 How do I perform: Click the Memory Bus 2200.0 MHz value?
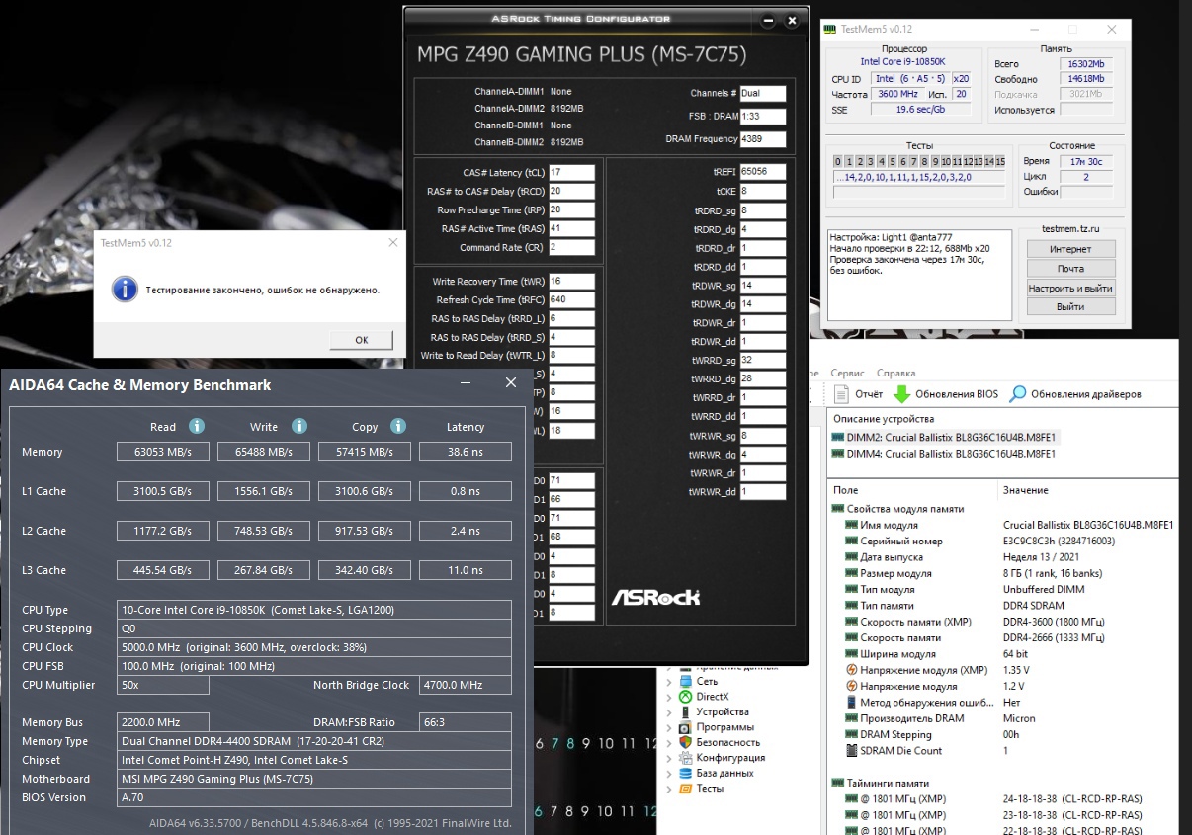(x=162, y=722)
